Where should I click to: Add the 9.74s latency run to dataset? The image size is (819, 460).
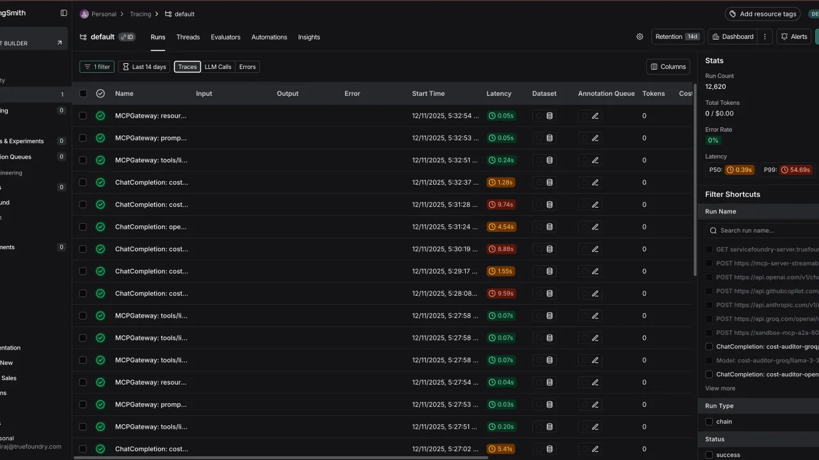point(550,204)
